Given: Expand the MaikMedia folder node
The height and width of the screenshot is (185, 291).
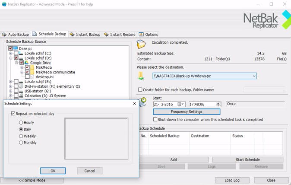Looking at the screenshot, I should coord(22,67).
